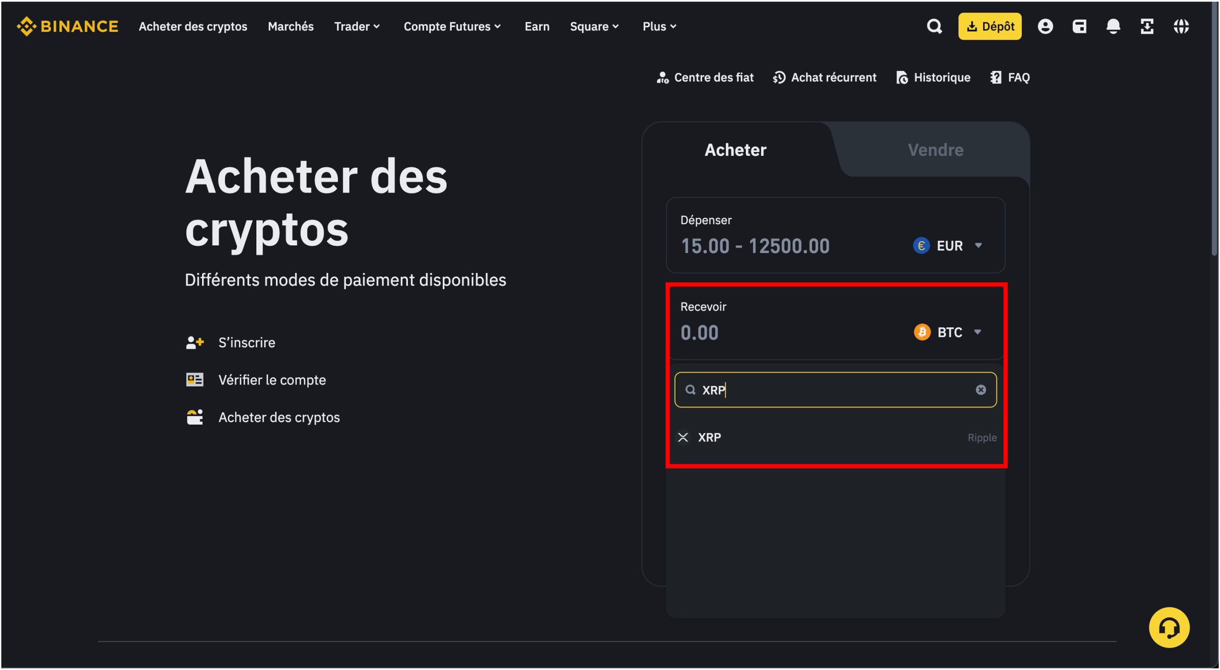The image size is (1220, 670).
Task: Expand the Square menu
Action: pos(594,26)
